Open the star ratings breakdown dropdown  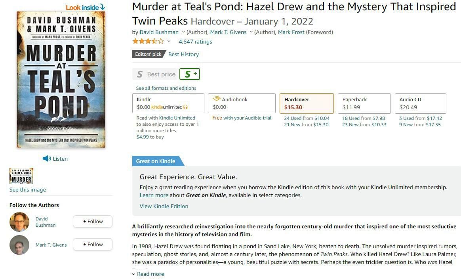pyautogui.click(x=169, y=42)
